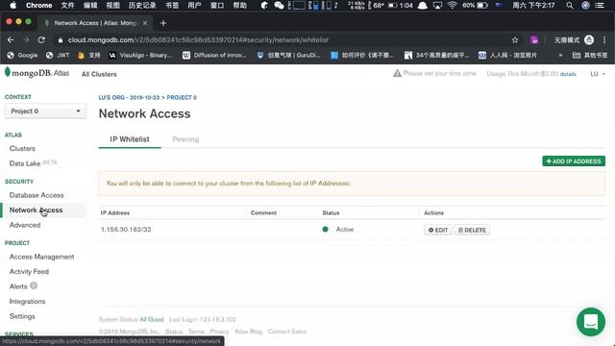Click the purple extension icon

point(534,40)
